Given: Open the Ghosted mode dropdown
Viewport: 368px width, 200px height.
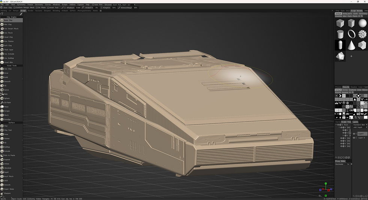Looking at the screenshot, I should tap(124, 5).
